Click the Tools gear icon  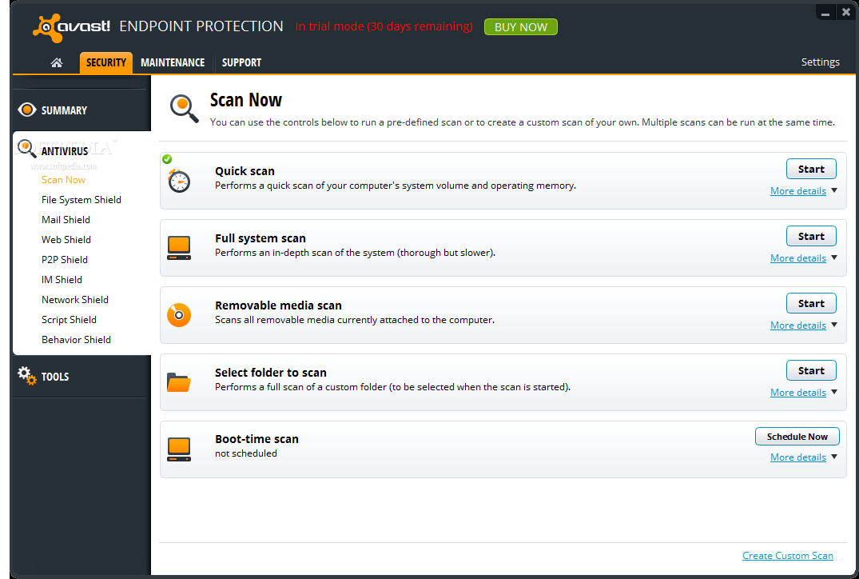pos(26,376)
